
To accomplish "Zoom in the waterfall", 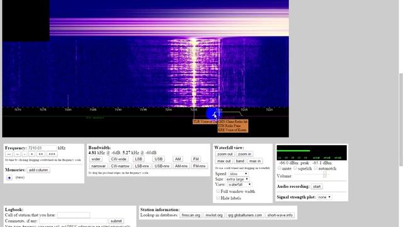I will click(x=244, y=154).
